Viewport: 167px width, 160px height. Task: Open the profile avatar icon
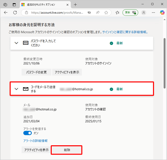[144, 12]
